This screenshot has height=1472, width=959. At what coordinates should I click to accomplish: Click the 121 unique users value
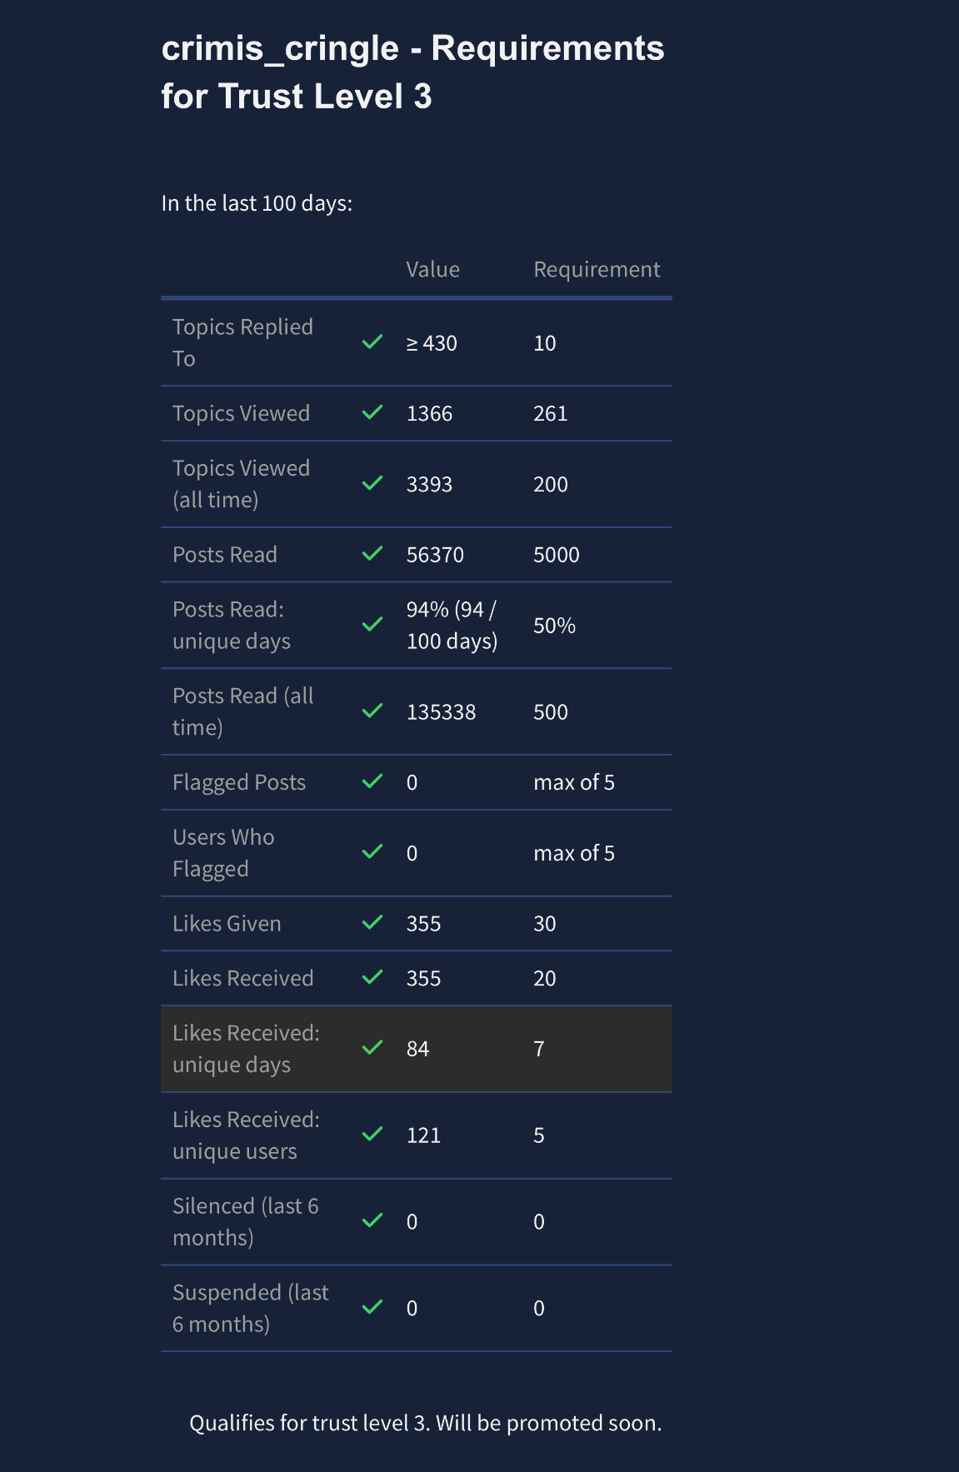click(423, 1135)
